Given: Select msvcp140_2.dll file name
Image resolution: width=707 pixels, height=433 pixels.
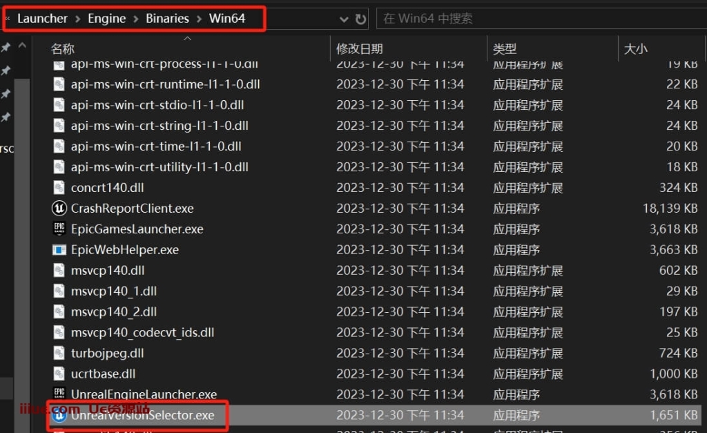Looking at the screenshot, I should tap(114, 311).
